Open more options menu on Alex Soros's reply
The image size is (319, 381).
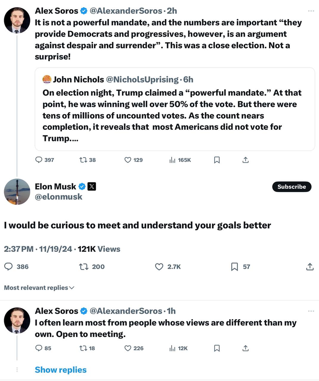pos(311,311)
